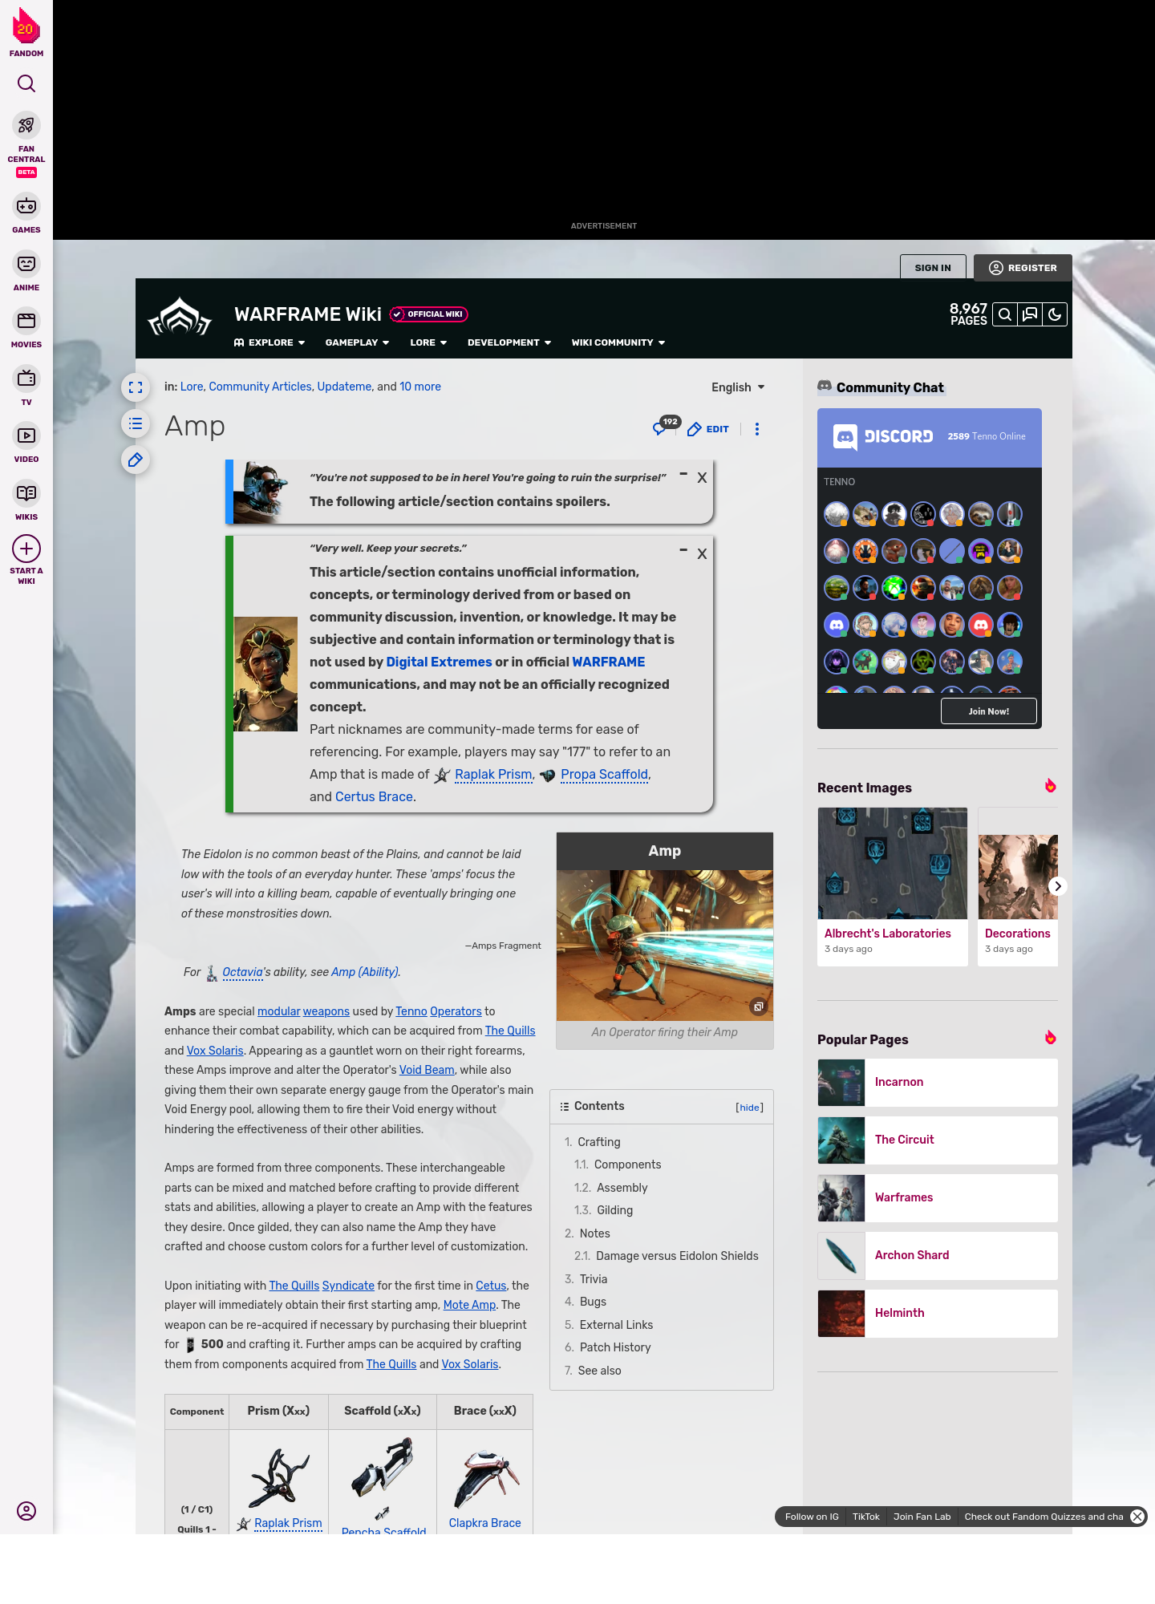Open the user profile icon at sidebar bottom
The width and height of the screenshot is (1155, 1604).
(x=26, y=1511)
